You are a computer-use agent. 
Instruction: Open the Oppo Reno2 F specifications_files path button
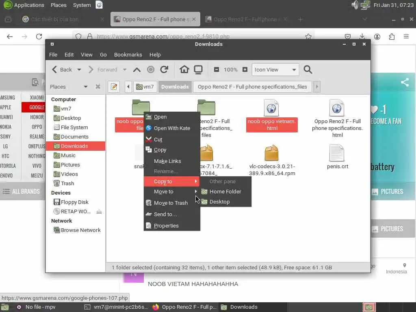tap(252, 87)
